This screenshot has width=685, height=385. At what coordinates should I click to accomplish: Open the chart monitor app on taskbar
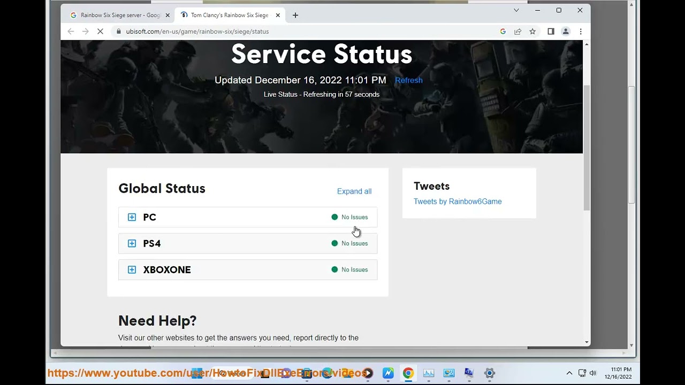click(x=429, y=373)
